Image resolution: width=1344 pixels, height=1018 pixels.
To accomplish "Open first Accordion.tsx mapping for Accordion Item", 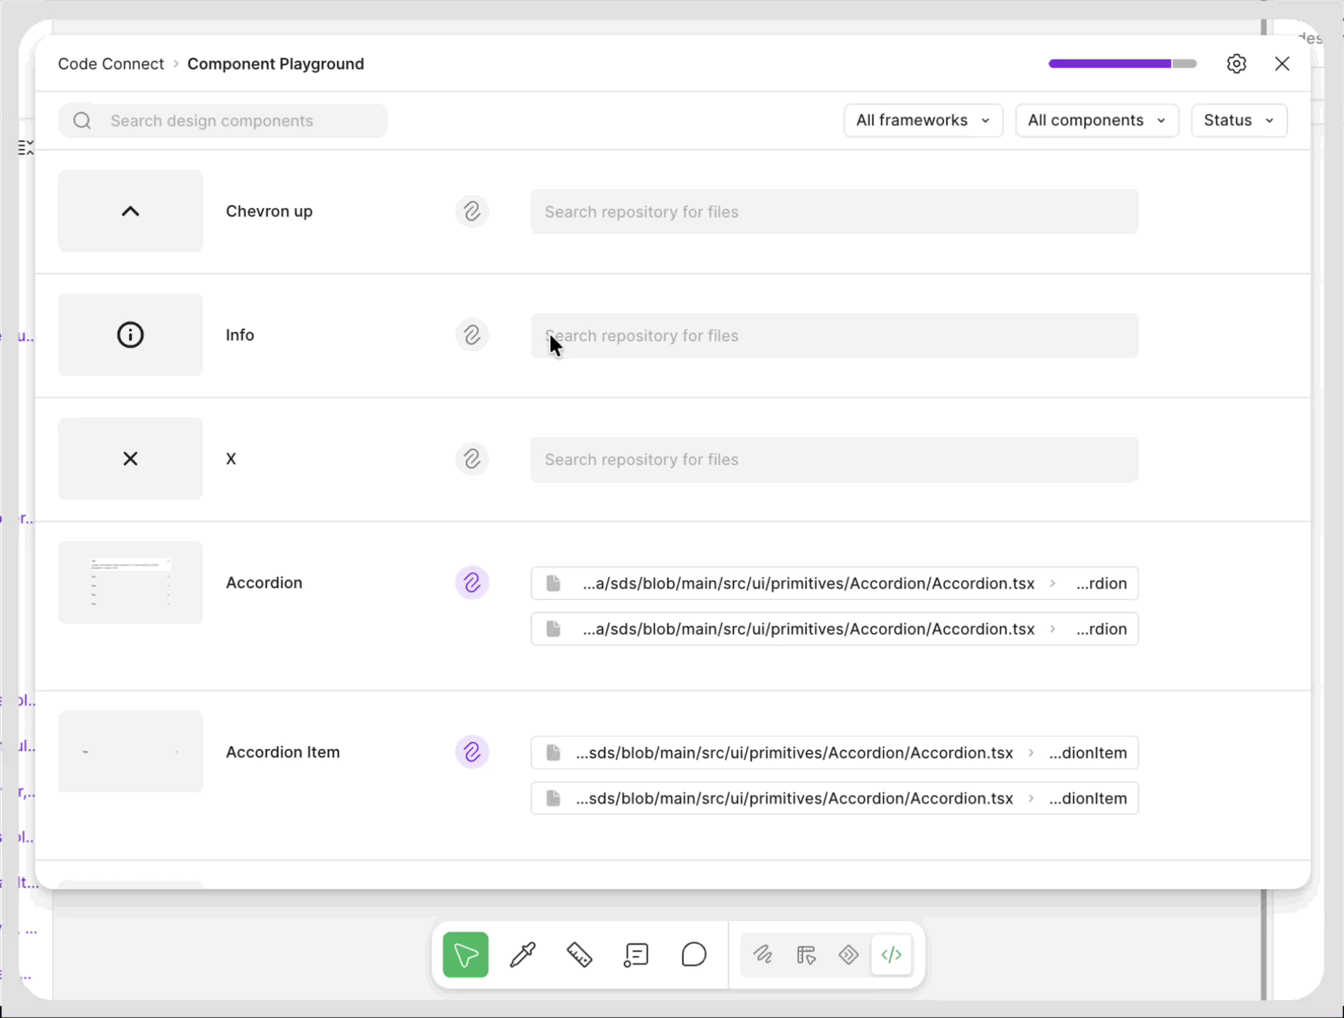I will point(834,752).
